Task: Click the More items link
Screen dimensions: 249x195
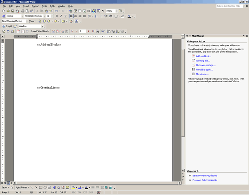Action: point(202,74)
